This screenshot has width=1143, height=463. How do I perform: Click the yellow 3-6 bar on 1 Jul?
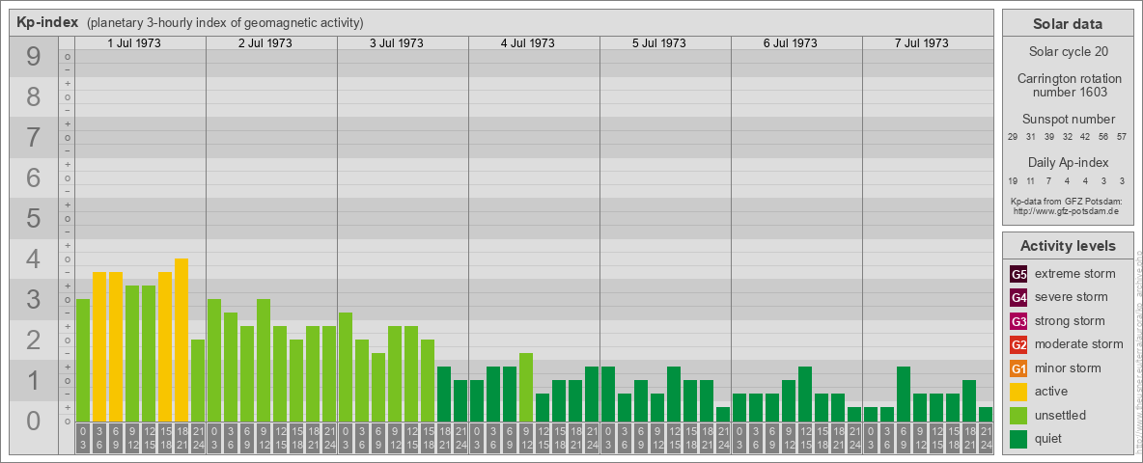click(x=99, y=346)
